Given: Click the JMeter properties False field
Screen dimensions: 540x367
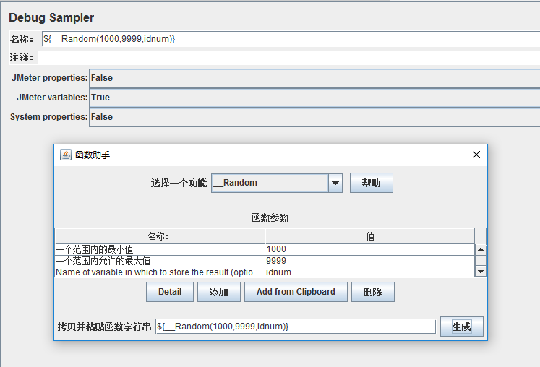Looking at the screenshot, I should point(314,78).
